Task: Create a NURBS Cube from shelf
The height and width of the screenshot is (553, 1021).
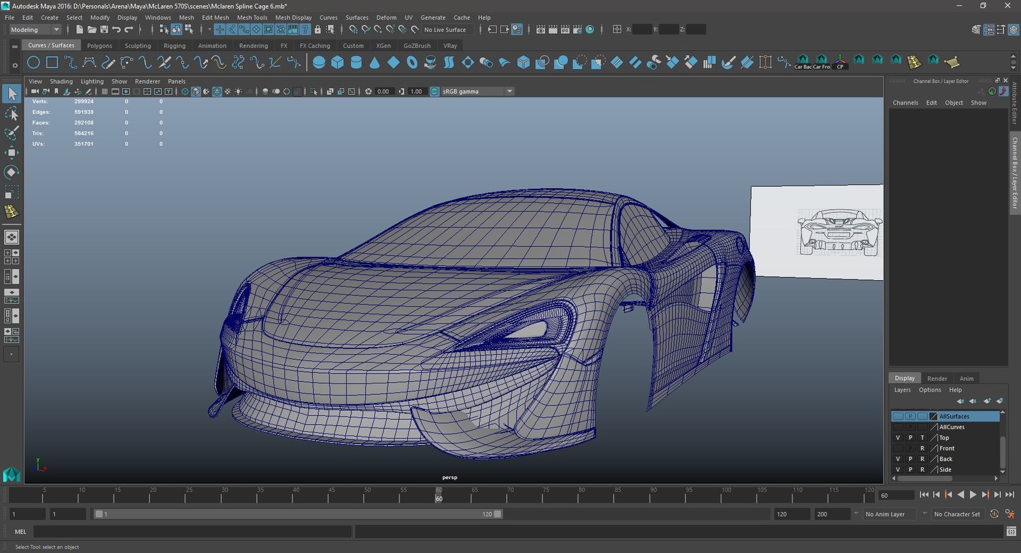Action: (338, 62)
